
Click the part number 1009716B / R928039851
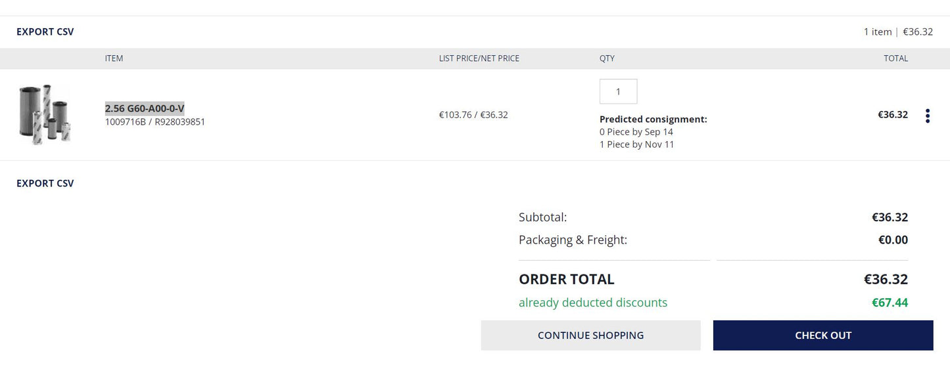155,121
